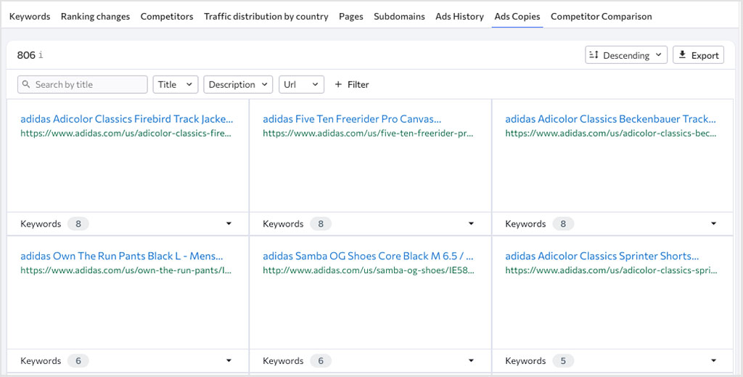The height and width of the screenshot is (377, 743).
Task: Click keyword count 8 on Beckenbauer card
Action: click(563, 224)
